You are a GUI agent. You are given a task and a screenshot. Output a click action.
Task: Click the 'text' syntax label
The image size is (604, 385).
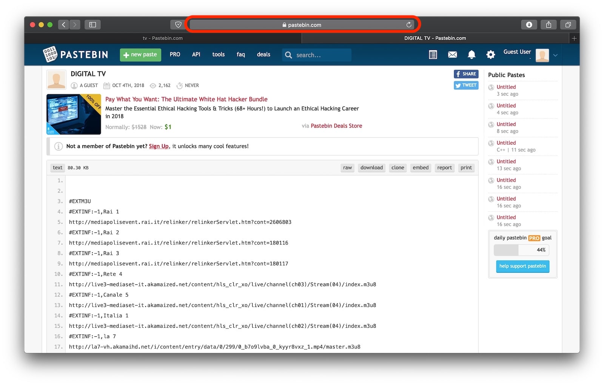pos(57,168)
